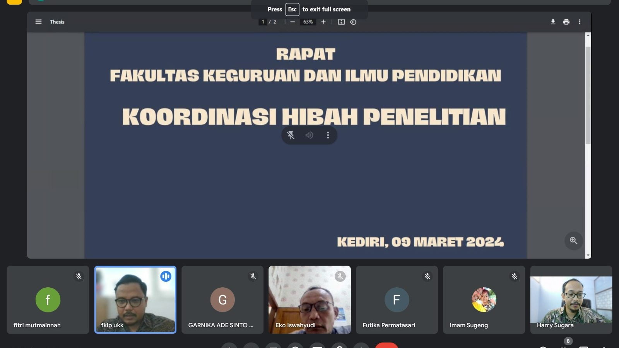619x348 pixels.
Task: Unpin the shared presentation
Action: pyautogui.click(x=291, y=135)
